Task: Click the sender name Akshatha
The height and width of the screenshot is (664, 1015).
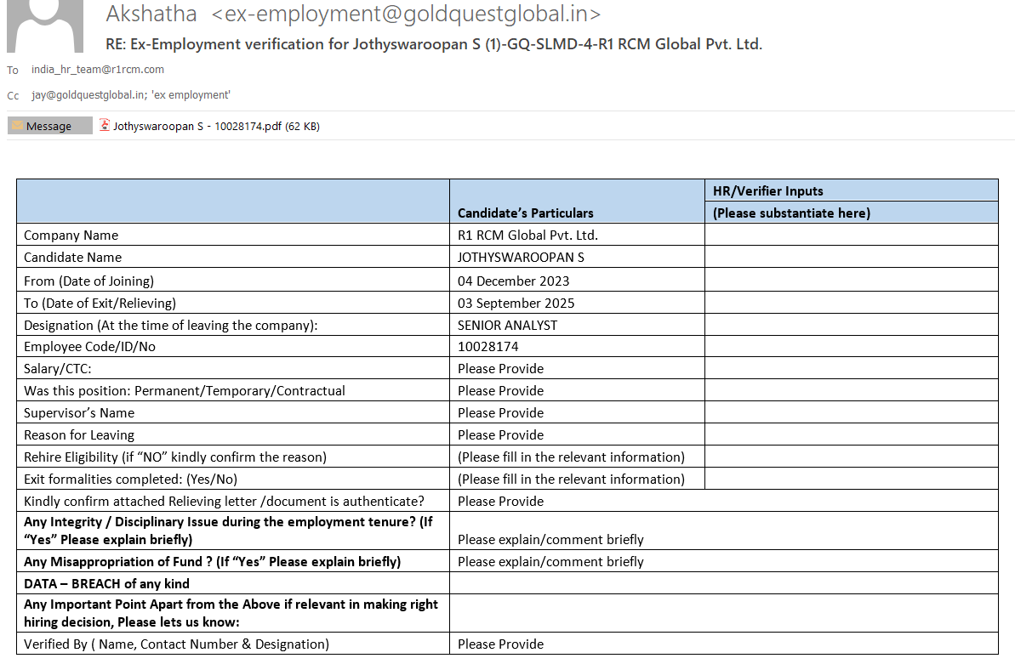Action: tap(151, 14)
